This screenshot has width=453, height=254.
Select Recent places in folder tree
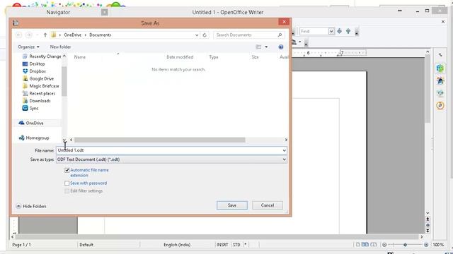(39, 94)
